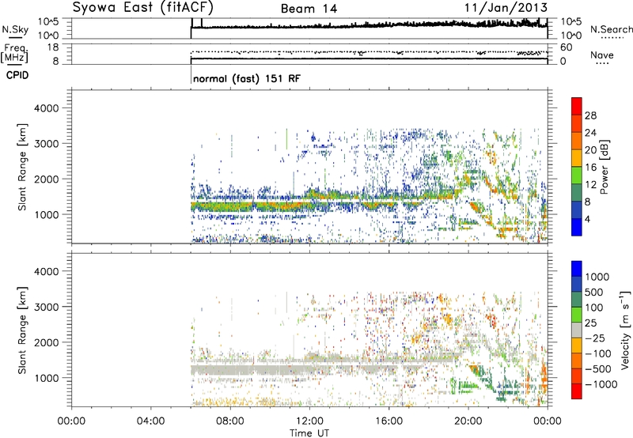Click the '20' label on Power colorbar
The width and height of the screenshot is (633, 438).
click(590, 150)
